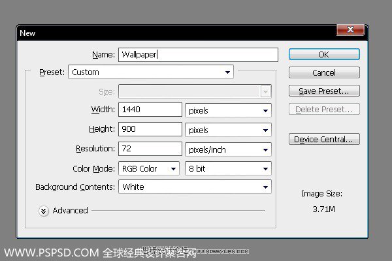Click the Height: label
Image resolution: width=392 pixels, height=261 pixels.
pyautogui.click(x=102, y=129)
